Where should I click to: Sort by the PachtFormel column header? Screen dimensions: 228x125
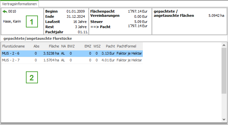coord(127,46)
